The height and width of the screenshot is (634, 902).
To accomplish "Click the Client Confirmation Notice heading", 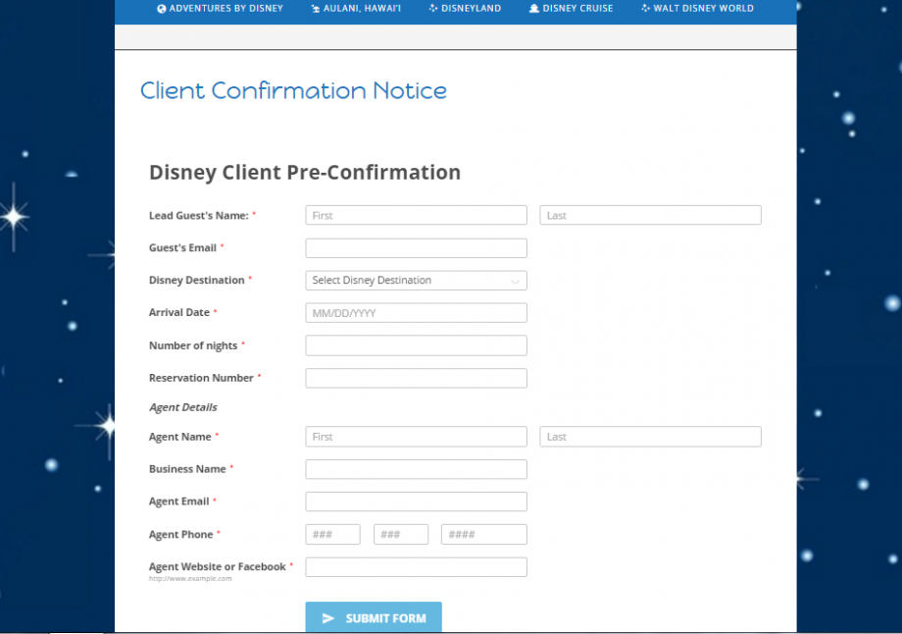I will pyautogui.click(x=293, y=90).
